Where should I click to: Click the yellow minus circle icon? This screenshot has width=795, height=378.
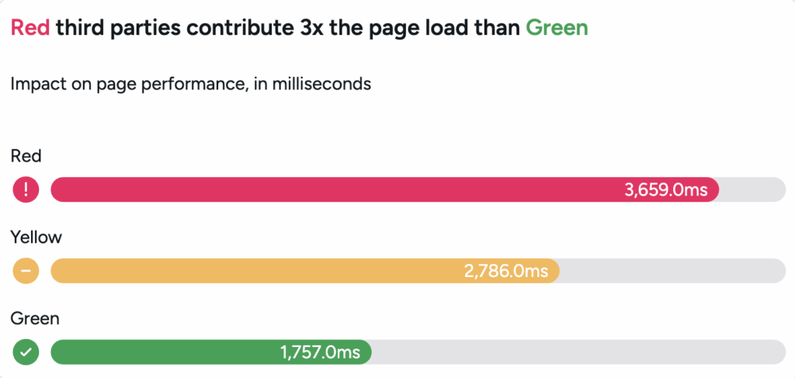pyautogui.click(x=26, y=271)
